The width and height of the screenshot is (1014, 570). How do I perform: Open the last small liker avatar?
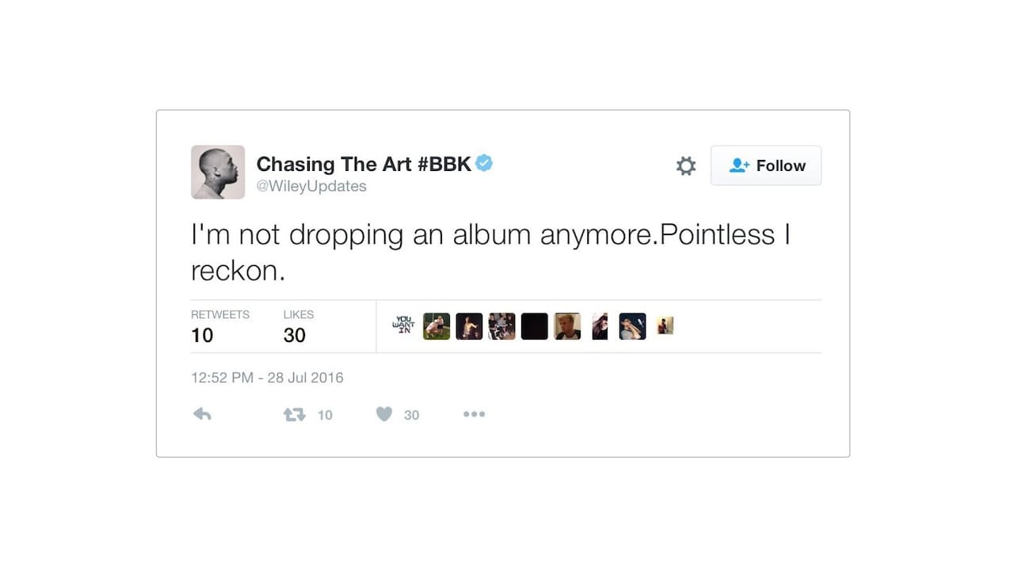[x=665, y=325]
